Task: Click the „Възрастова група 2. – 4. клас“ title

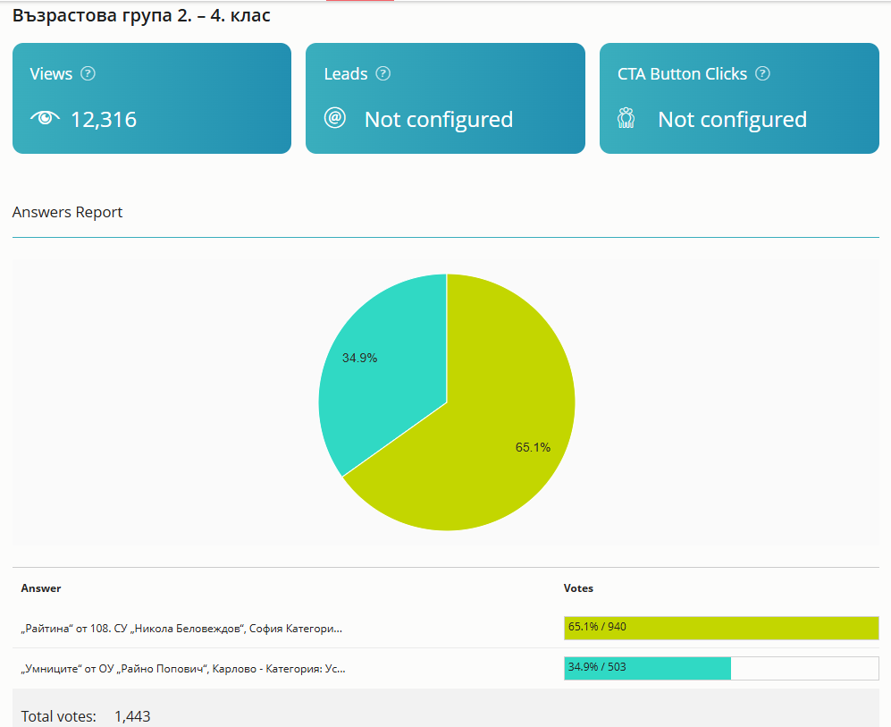Action: [141, 15]
